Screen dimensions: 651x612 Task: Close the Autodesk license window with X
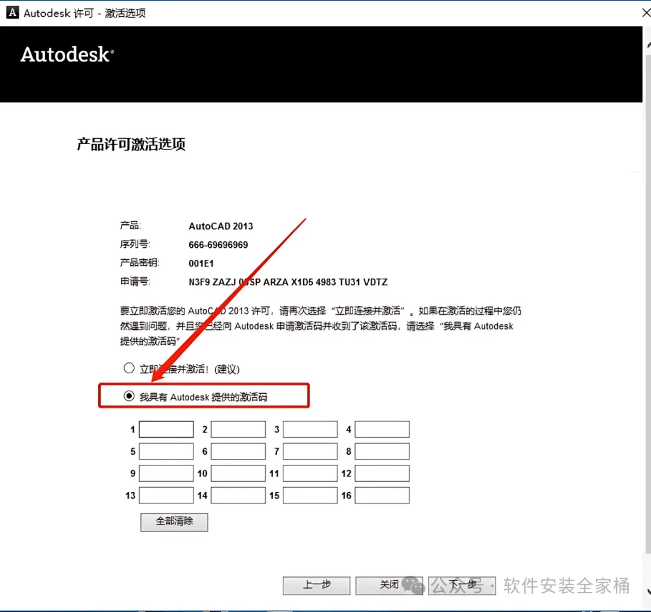point(646,13)
